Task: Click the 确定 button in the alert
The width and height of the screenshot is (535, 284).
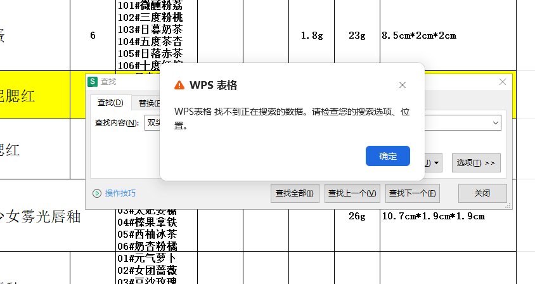Action: [x=387, y=156]
